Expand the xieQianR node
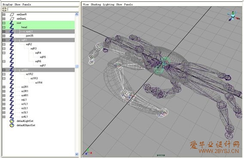This screenshot has width=244, height=159. [4, 15]
